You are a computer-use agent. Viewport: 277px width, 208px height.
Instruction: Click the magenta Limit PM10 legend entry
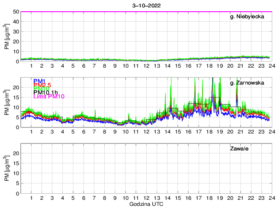pyautogui.click(x=48, y=97)
